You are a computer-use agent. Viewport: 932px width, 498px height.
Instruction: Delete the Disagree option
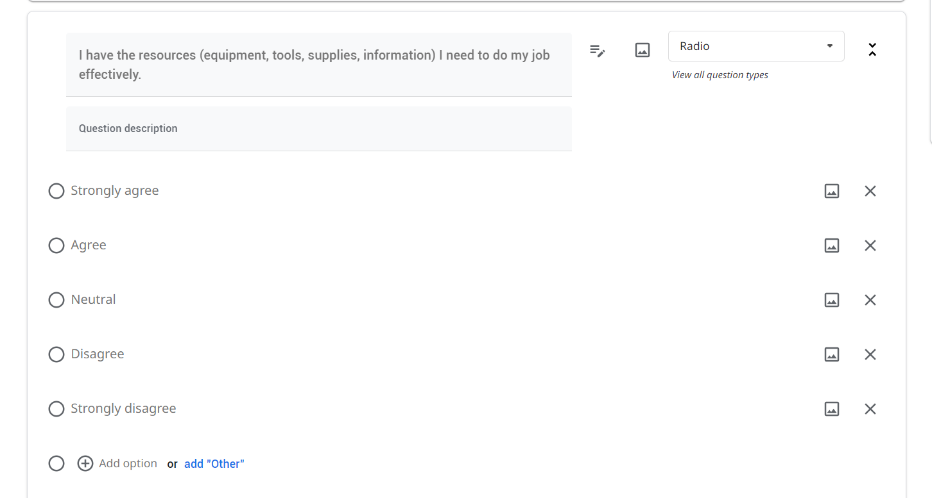coord(870,354)
